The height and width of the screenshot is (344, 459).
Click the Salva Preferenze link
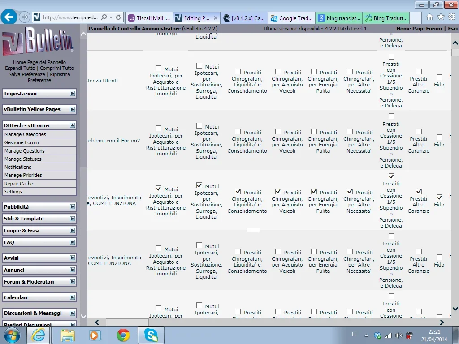(27, 74)
